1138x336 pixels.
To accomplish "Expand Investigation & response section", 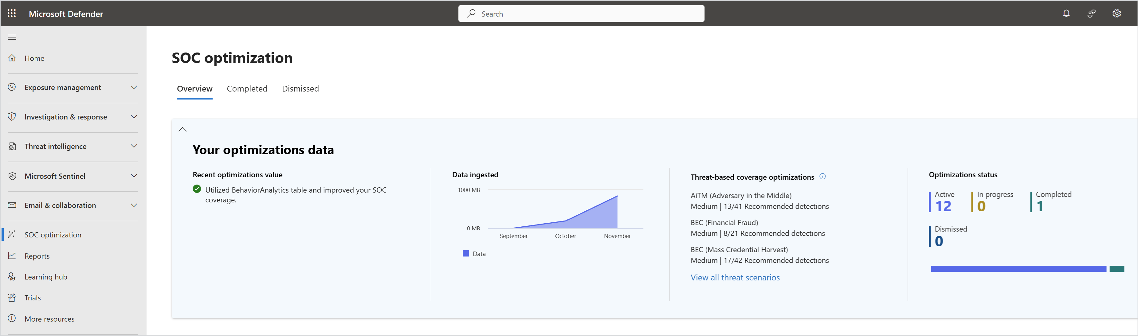I will click(134, 117).
